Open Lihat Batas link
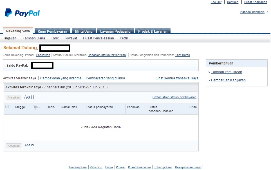The width and height of the screenshot is (271, 170). (182, 55)
